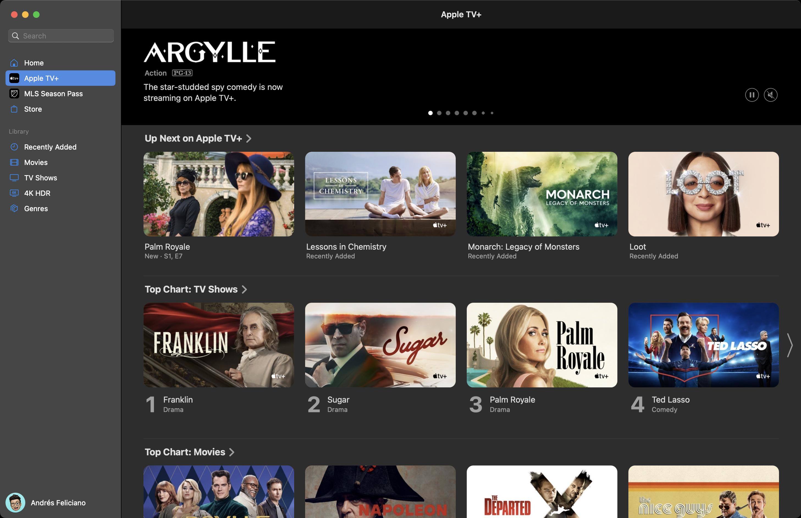Open the Genres icon in the Library
This screenshot has width=801, height=518.
pyautogui.click(x=14, y=208)
